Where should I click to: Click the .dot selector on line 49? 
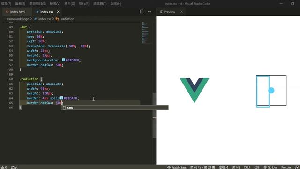[x=23, y=27]
